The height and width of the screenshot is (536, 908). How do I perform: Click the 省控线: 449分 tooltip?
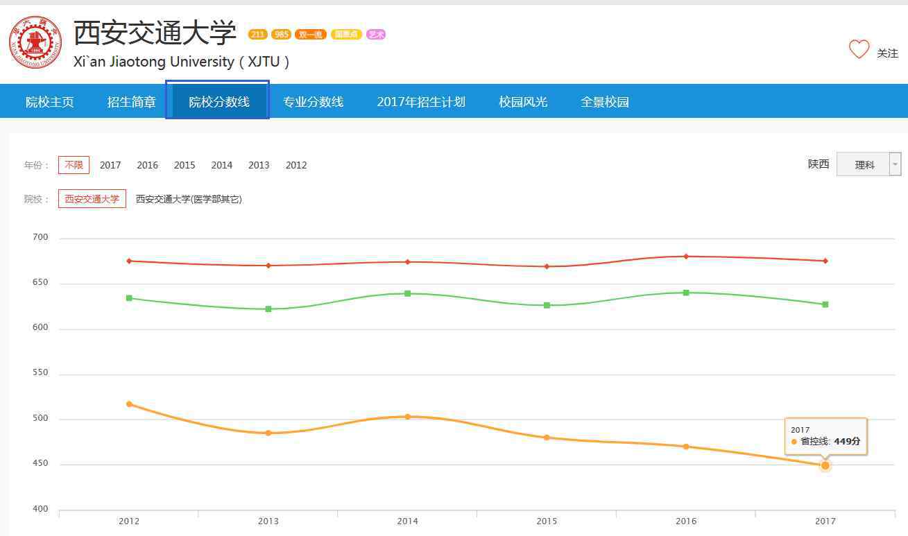[825, 436]
